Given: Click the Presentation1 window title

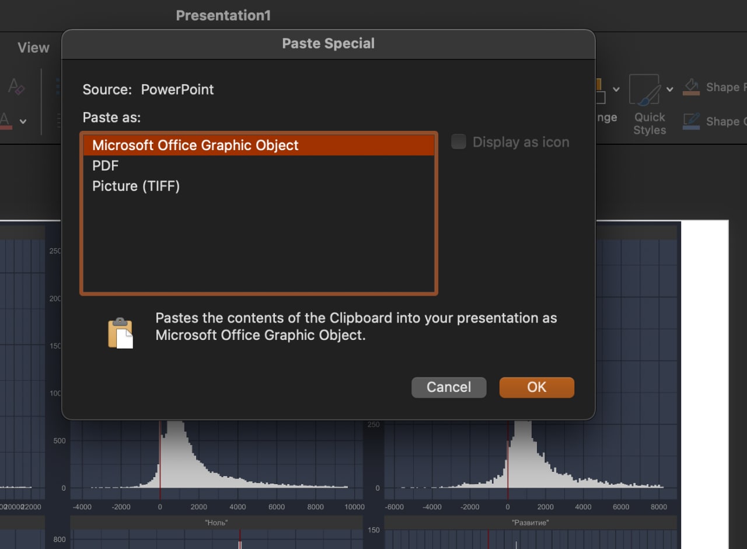Looking at the screenshot, I should [x=224, y=16].
